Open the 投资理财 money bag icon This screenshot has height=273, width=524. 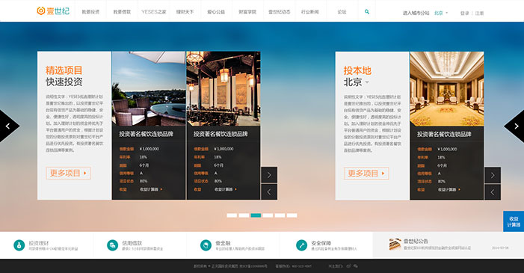pos(19,245)
